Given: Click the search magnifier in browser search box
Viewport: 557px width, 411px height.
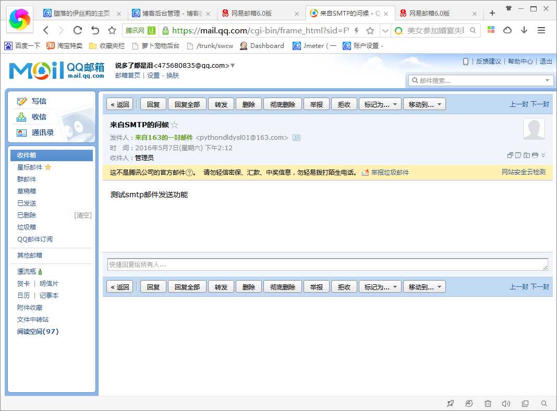Looking at the screenshot, I should [473, 31].
